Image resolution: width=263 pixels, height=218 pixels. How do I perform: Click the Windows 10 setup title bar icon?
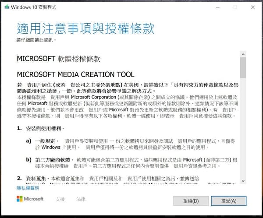pos(7,7)
